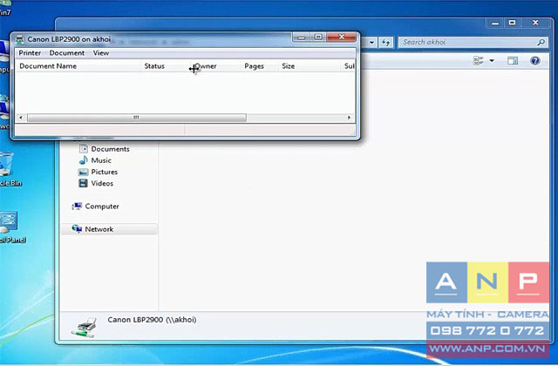Open the Printer menu
Image resolution: width=558 pixels, height=366 pixels.
[x=30, y=53]
